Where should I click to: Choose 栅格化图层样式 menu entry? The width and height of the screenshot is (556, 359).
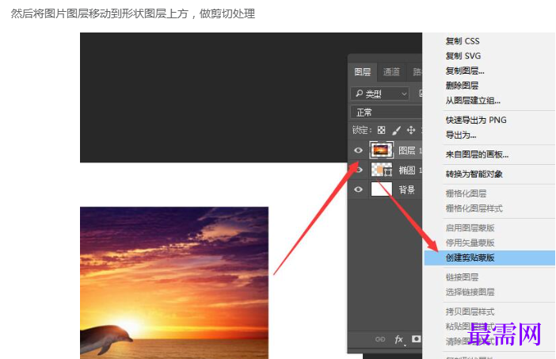pos(474,208)
